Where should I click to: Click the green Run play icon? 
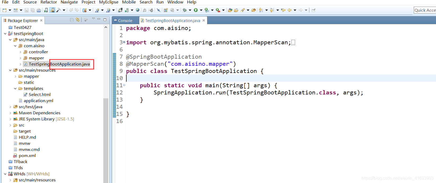196,10
